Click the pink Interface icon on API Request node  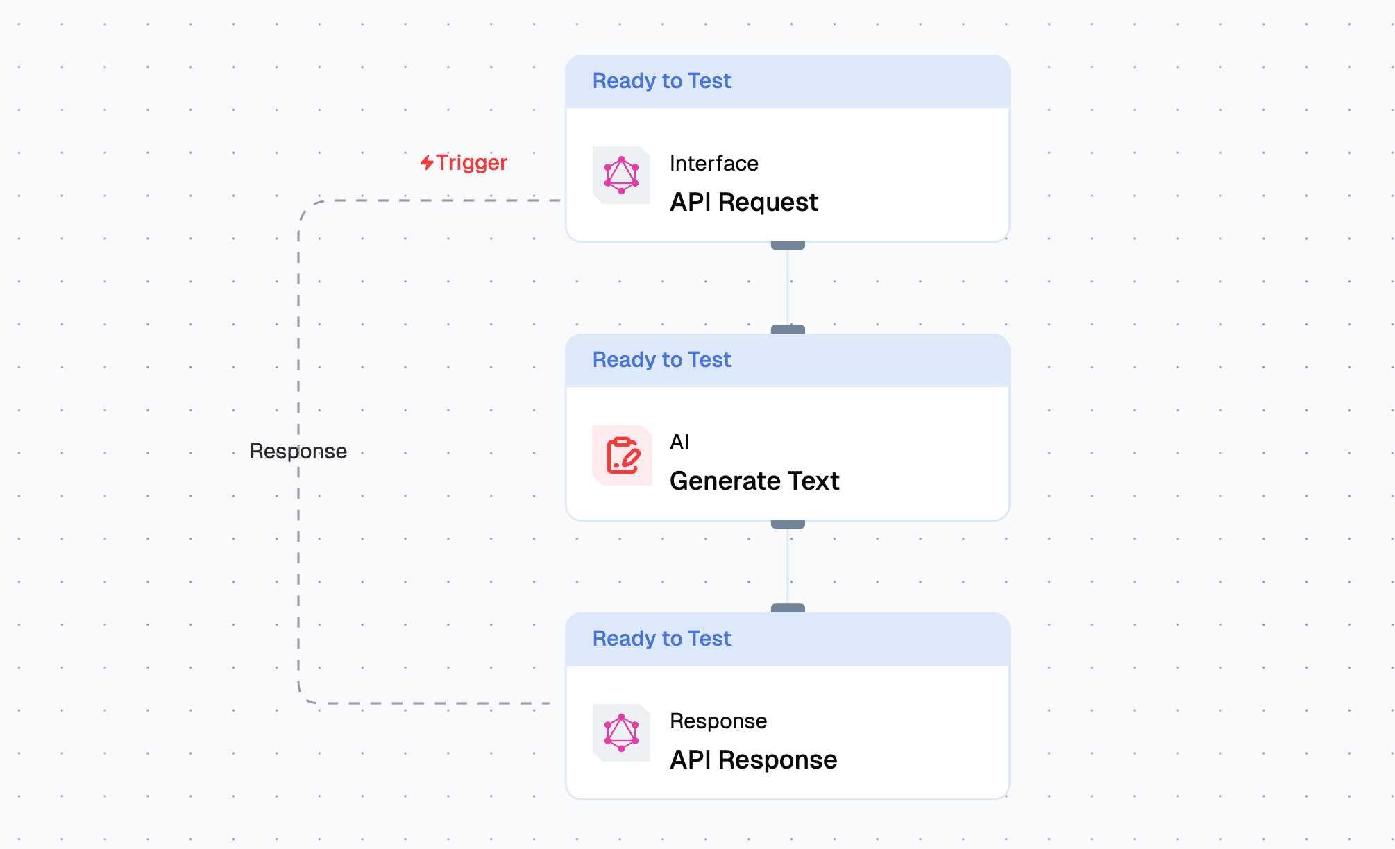click(x=622, y=176)
